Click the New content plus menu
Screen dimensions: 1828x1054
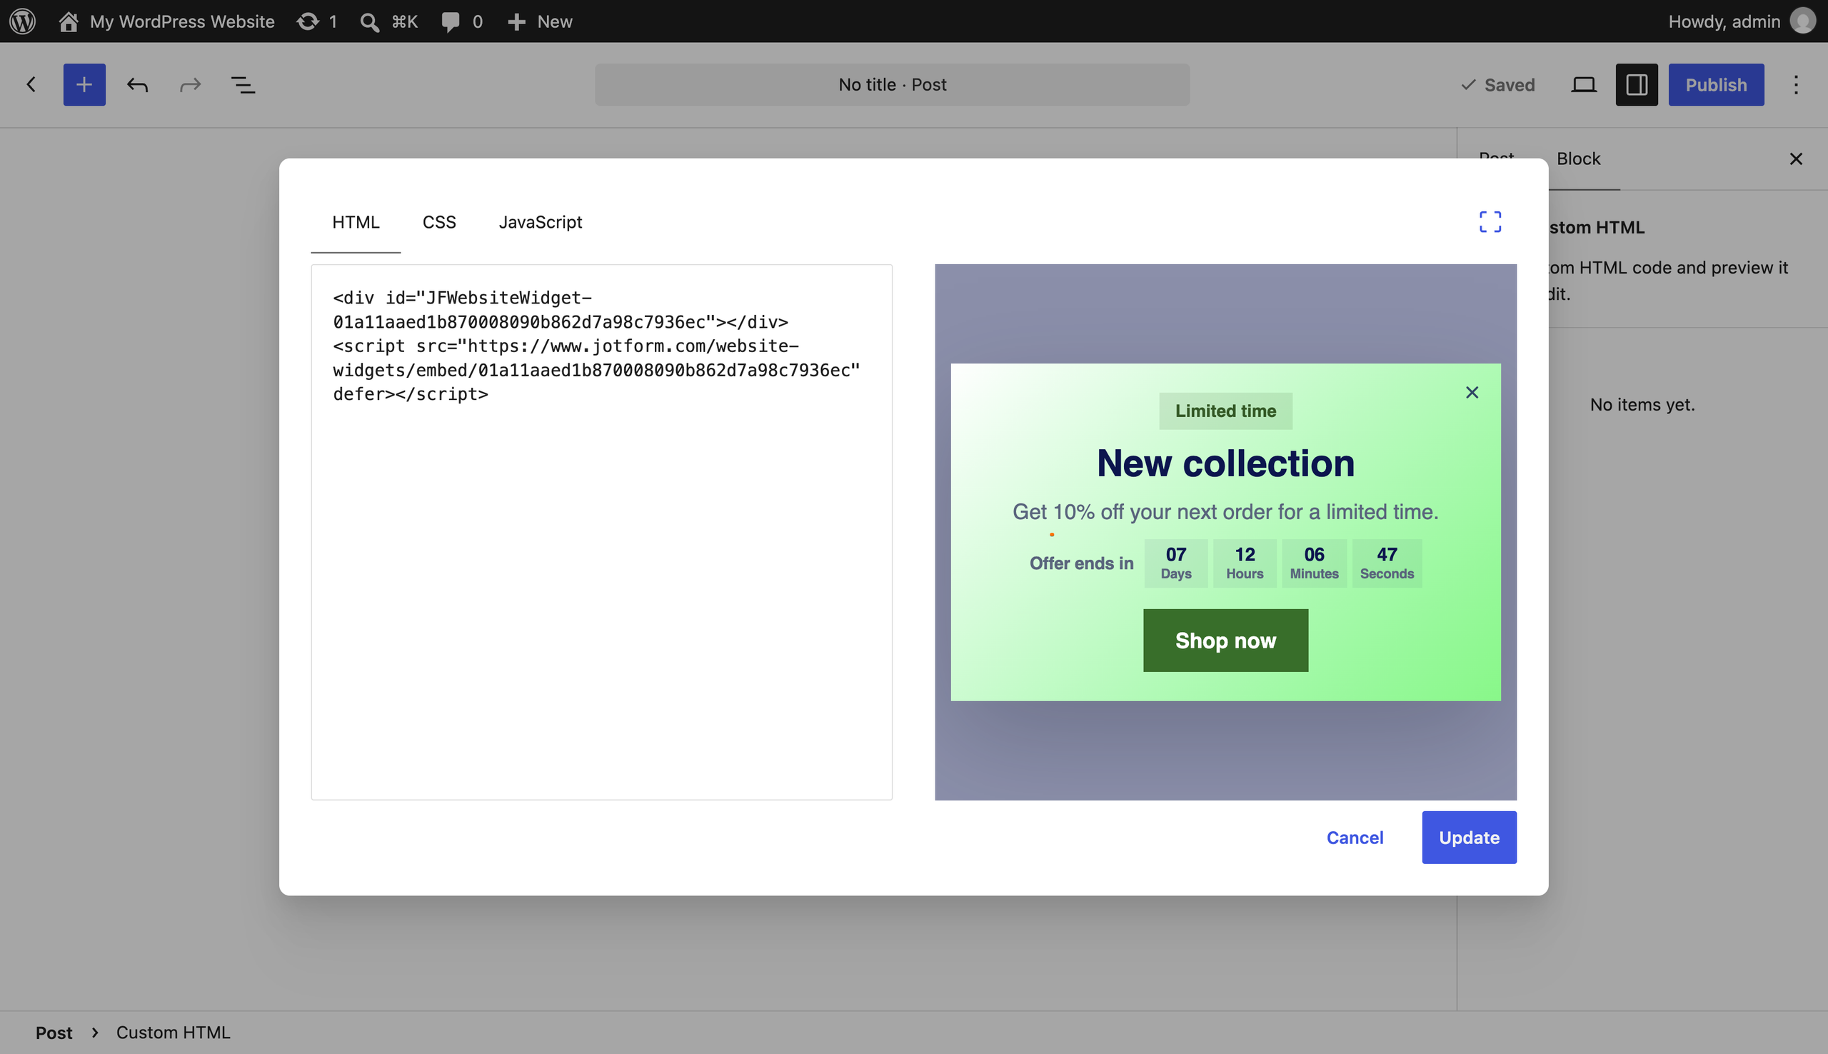pos(540,21)
